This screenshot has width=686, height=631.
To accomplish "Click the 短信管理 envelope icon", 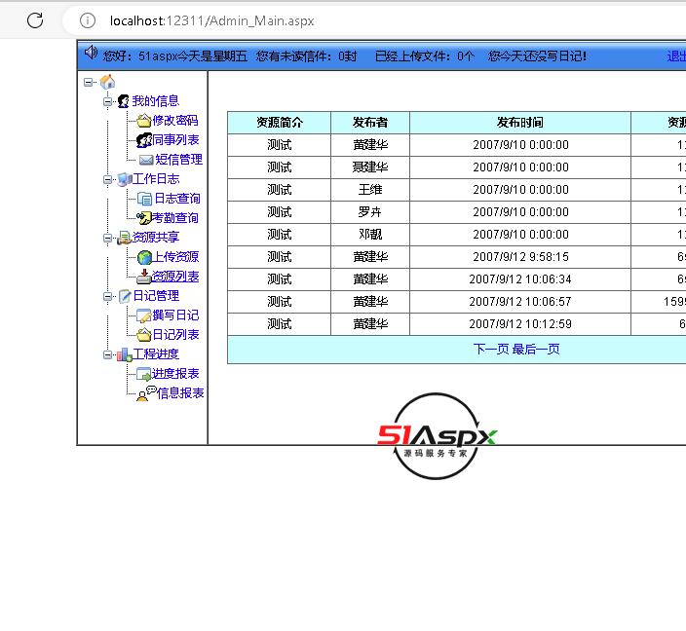I will click(x=146, y=160).
